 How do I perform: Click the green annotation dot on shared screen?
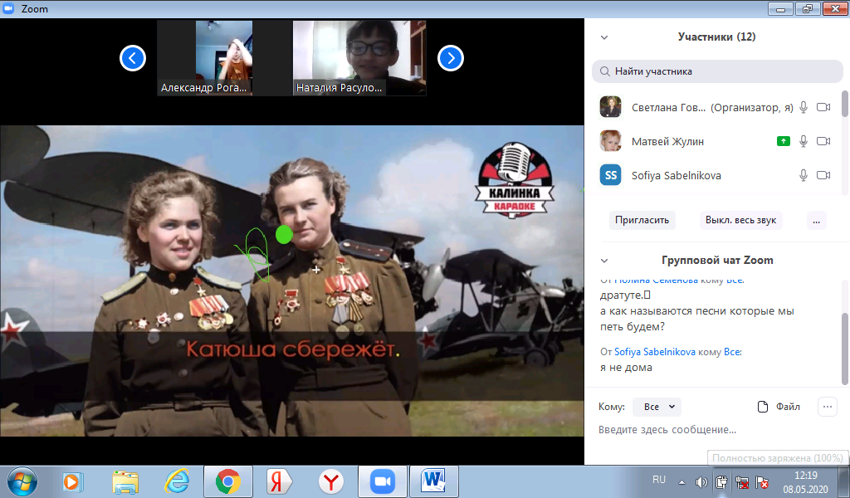(x=284, y=235)
